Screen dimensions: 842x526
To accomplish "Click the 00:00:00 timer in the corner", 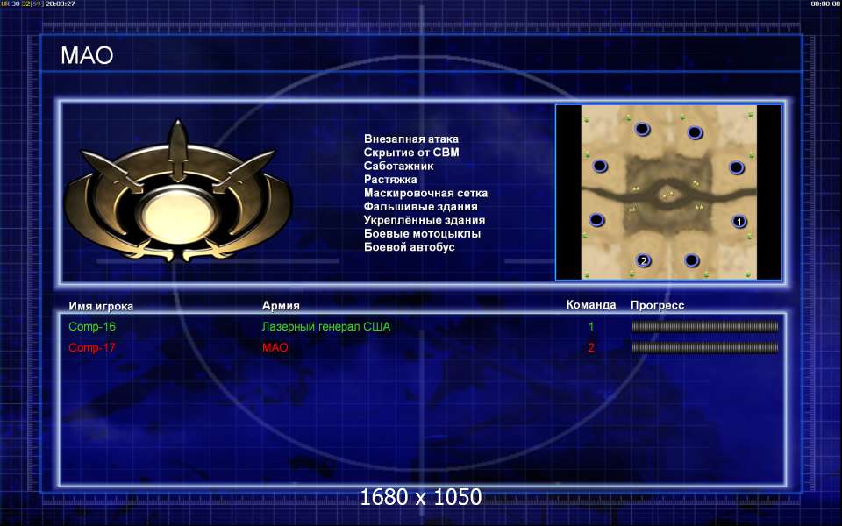I will click(825, 4).
